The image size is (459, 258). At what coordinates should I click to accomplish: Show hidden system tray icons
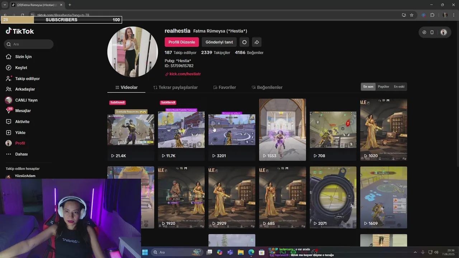(x=415, y=252)
